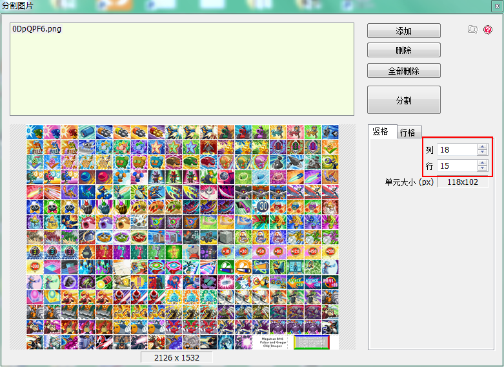Click the 添加 (Add) button
This screenshot has height=367, width=504.
[404, 31]
